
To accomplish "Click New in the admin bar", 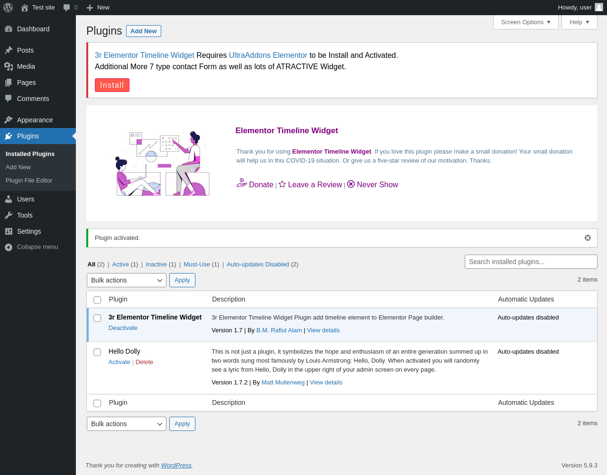I will coord(103,8).
